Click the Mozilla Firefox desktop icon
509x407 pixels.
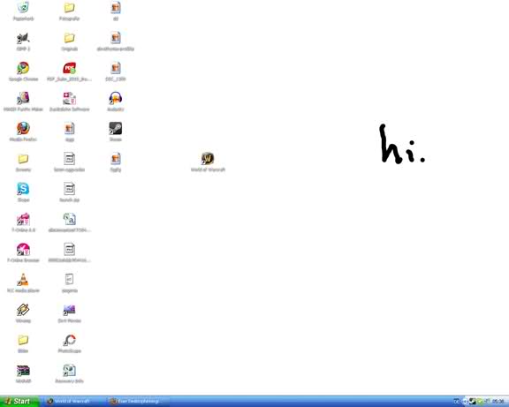point(23,129)
